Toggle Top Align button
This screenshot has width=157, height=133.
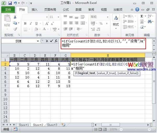(x=65, y=17)
